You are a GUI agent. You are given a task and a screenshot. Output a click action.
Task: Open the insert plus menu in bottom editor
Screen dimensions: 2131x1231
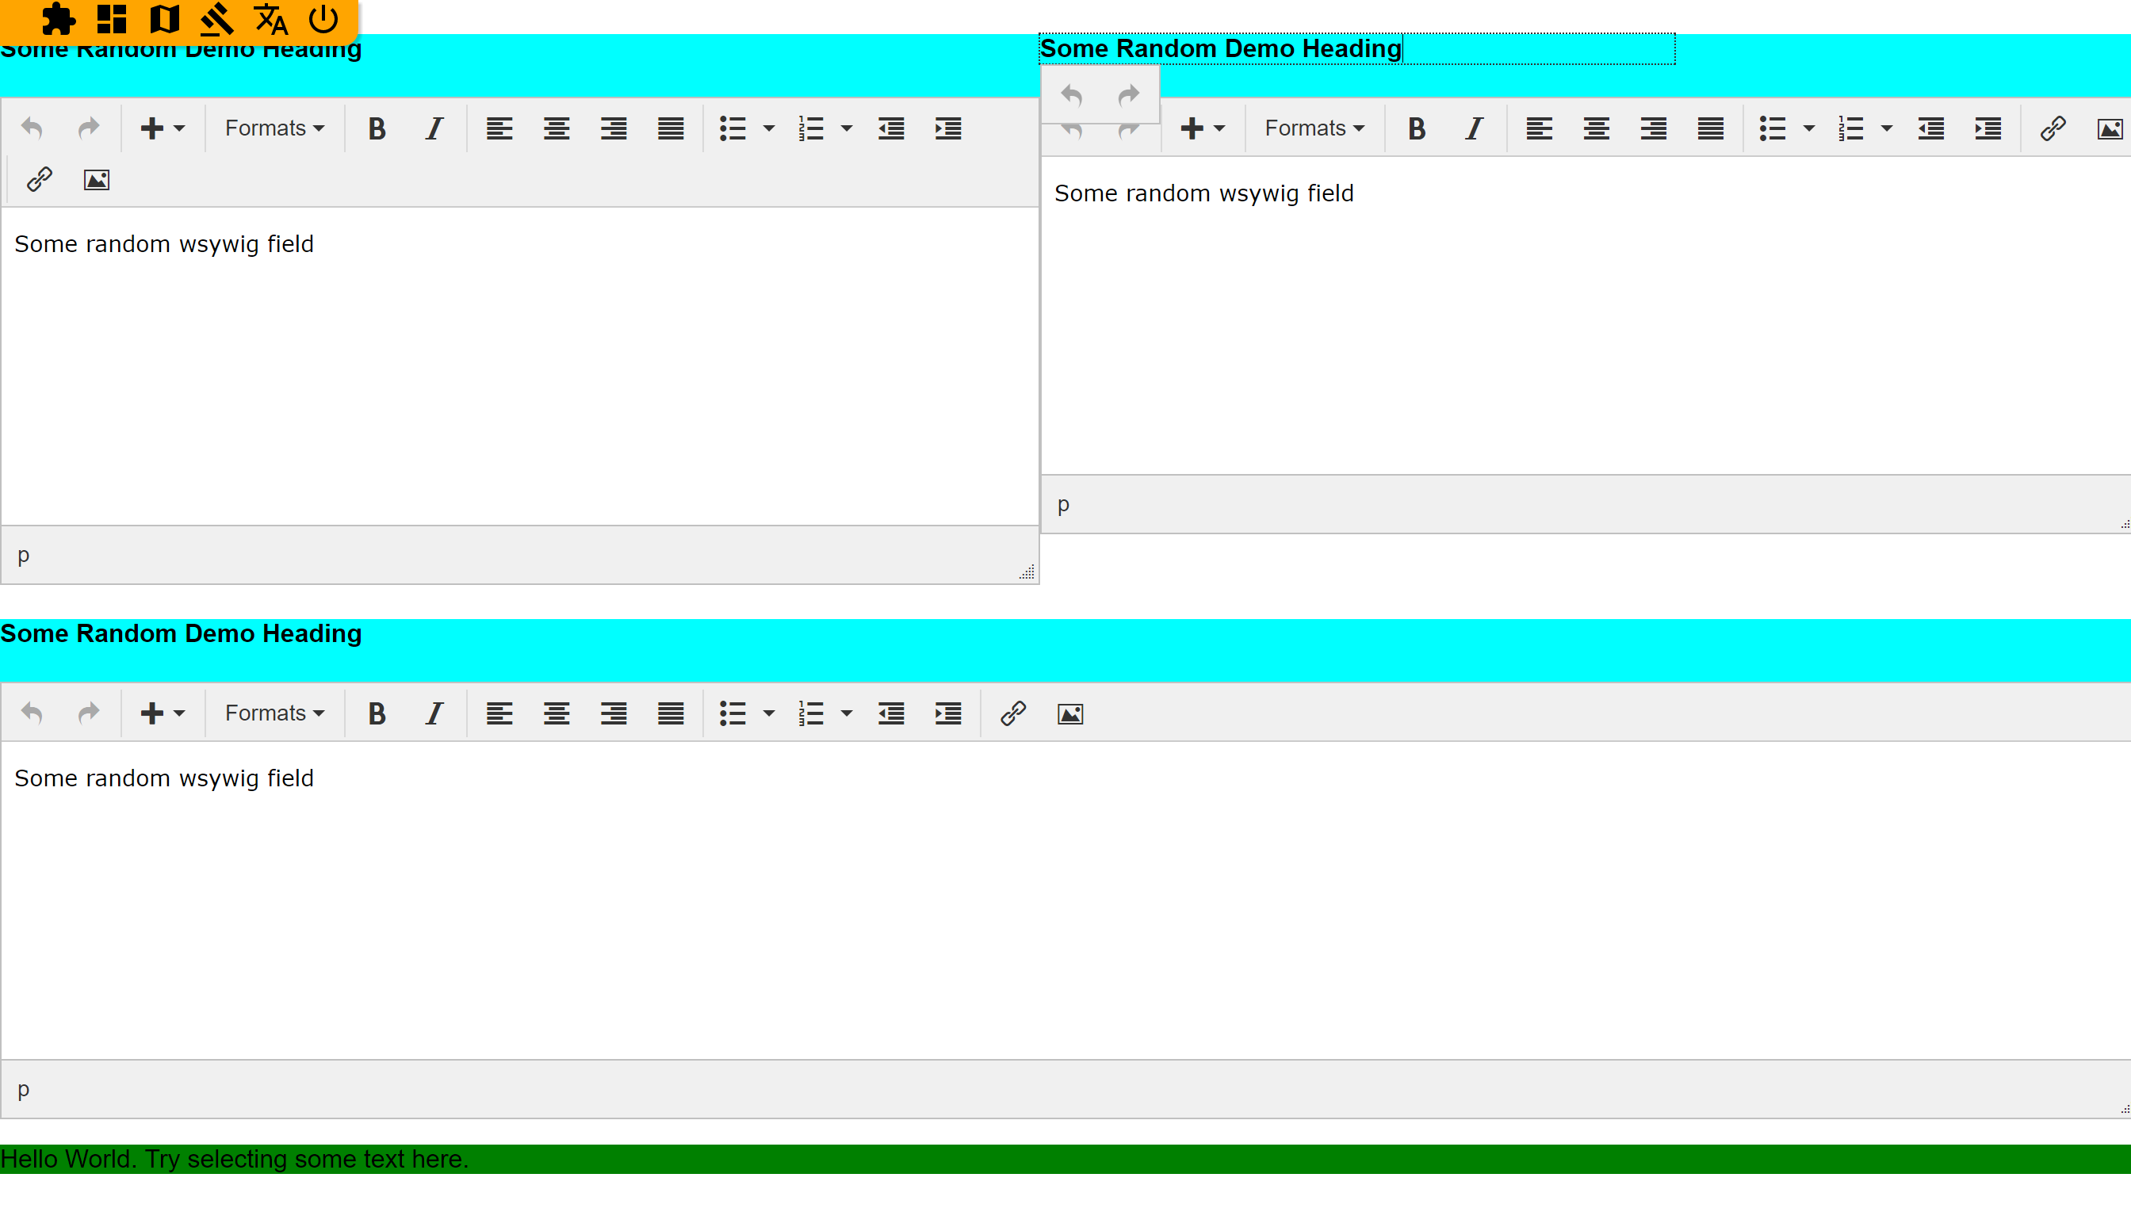[x=162, y=713]
